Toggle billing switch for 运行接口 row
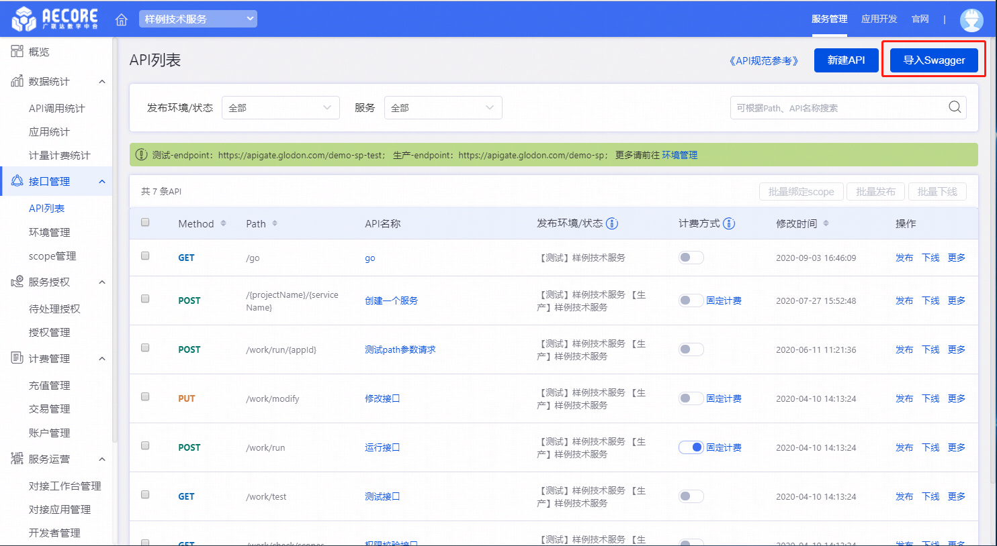This screenshot has width=997, height=546. coord(691,447)
